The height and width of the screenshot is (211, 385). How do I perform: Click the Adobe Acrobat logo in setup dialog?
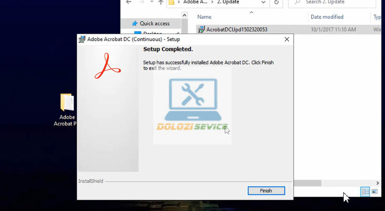pos(108,66)
